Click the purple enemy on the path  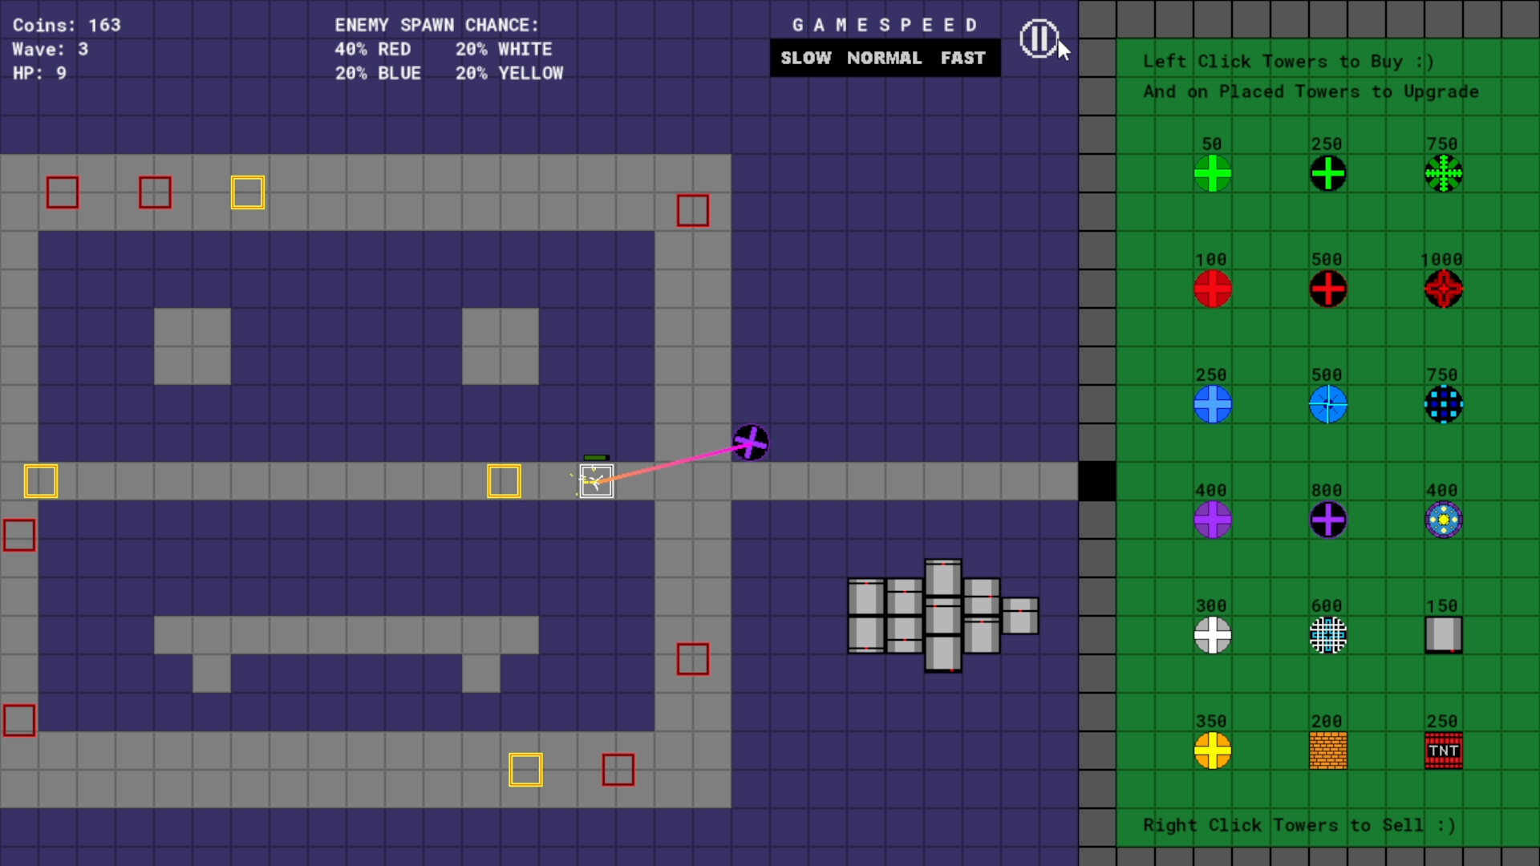pos(750,442)
